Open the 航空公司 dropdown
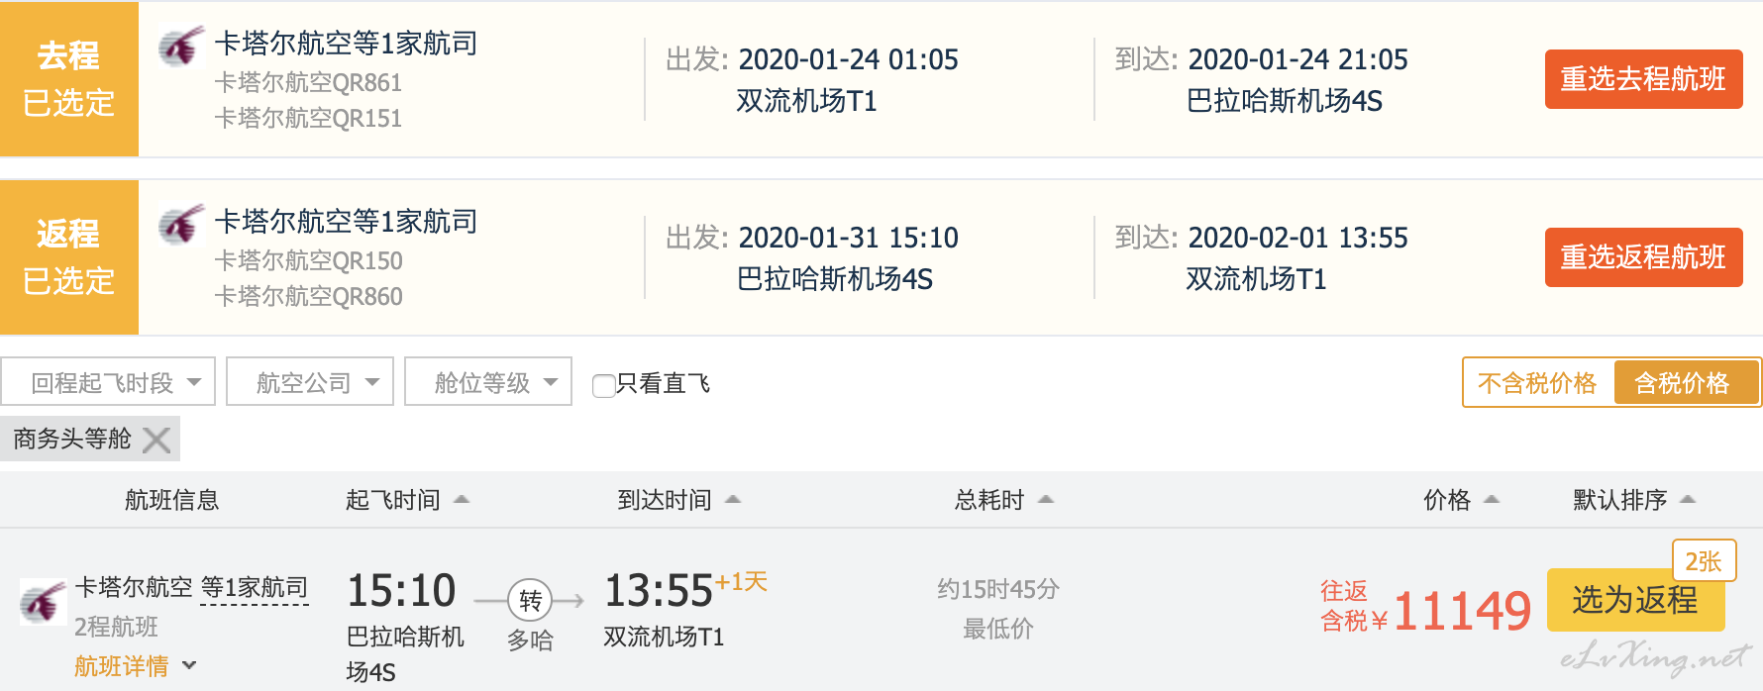This screenshot has height=691, width=1763. (310, 382)
